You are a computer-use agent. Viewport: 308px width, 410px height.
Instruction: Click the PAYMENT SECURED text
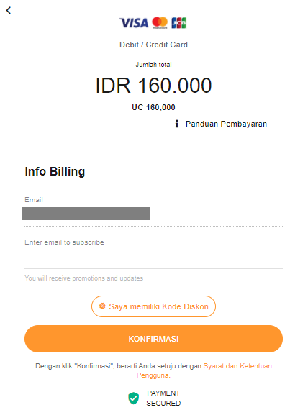163,398
